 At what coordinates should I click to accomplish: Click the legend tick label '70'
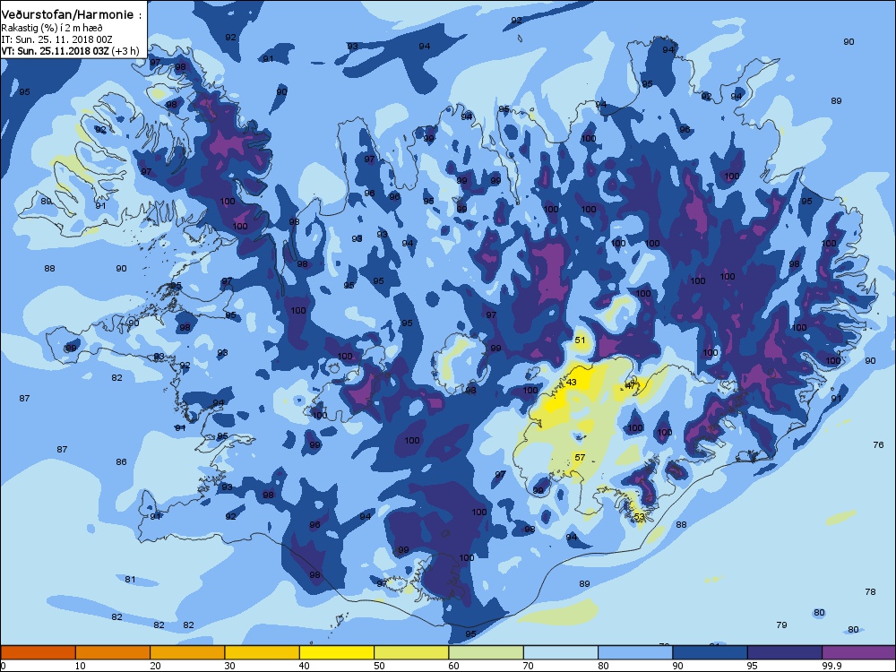pos(528,666)
